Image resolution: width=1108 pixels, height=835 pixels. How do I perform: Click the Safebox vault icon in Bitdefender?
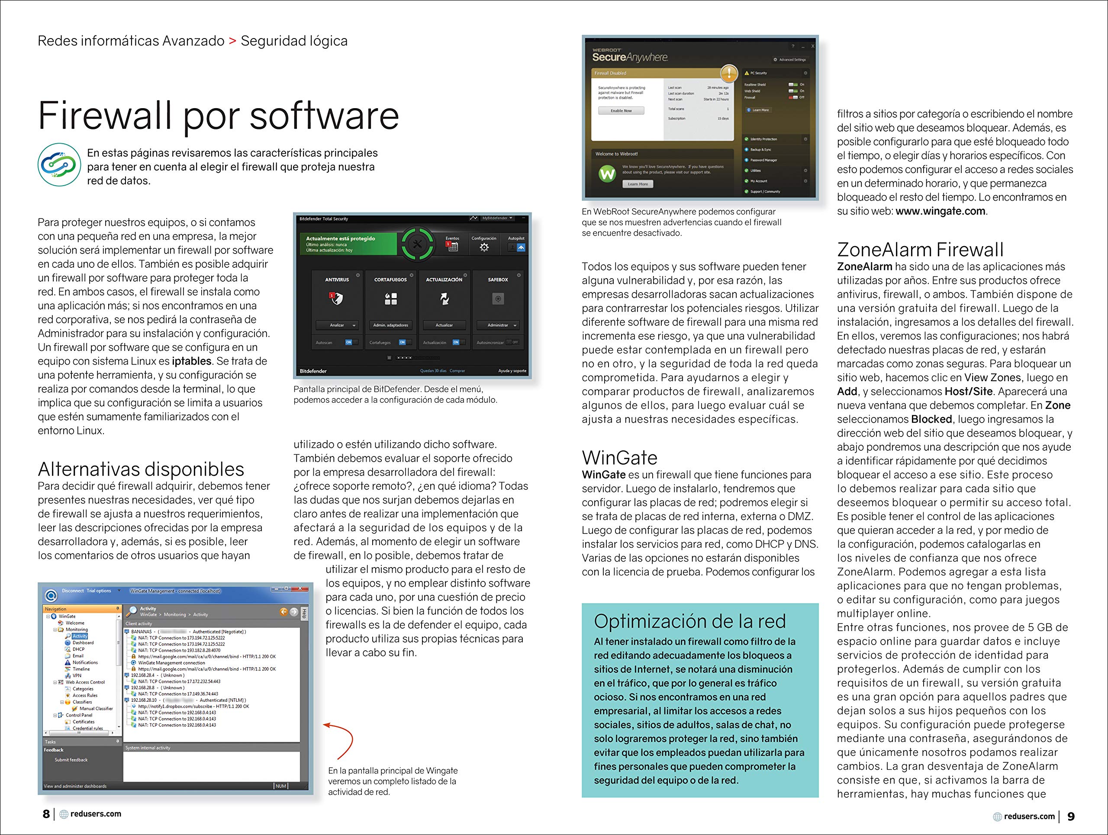pyautogui.click(x=498, y=299)
